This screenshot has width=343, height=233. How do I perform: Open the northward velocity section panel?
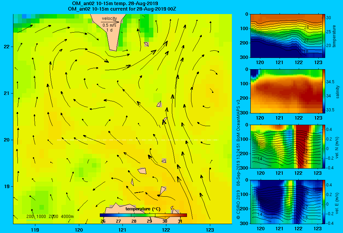[286, 146]
